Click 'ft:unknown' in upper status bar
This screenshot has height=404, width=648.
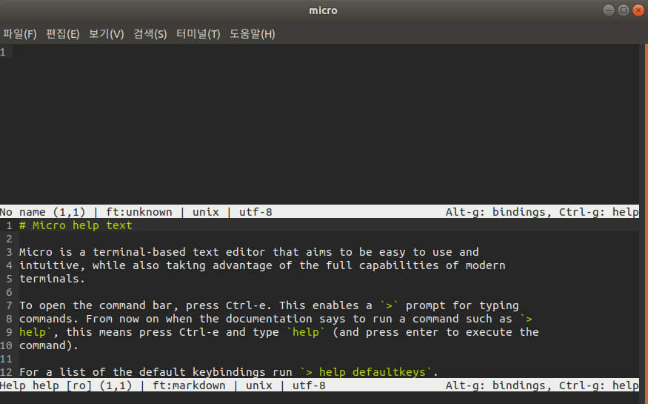point(139,212)
